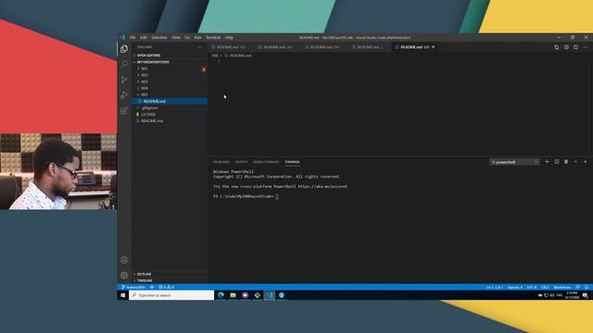
Task: Open the powershell terminal selector dropdown
Action: pos(514,162)
